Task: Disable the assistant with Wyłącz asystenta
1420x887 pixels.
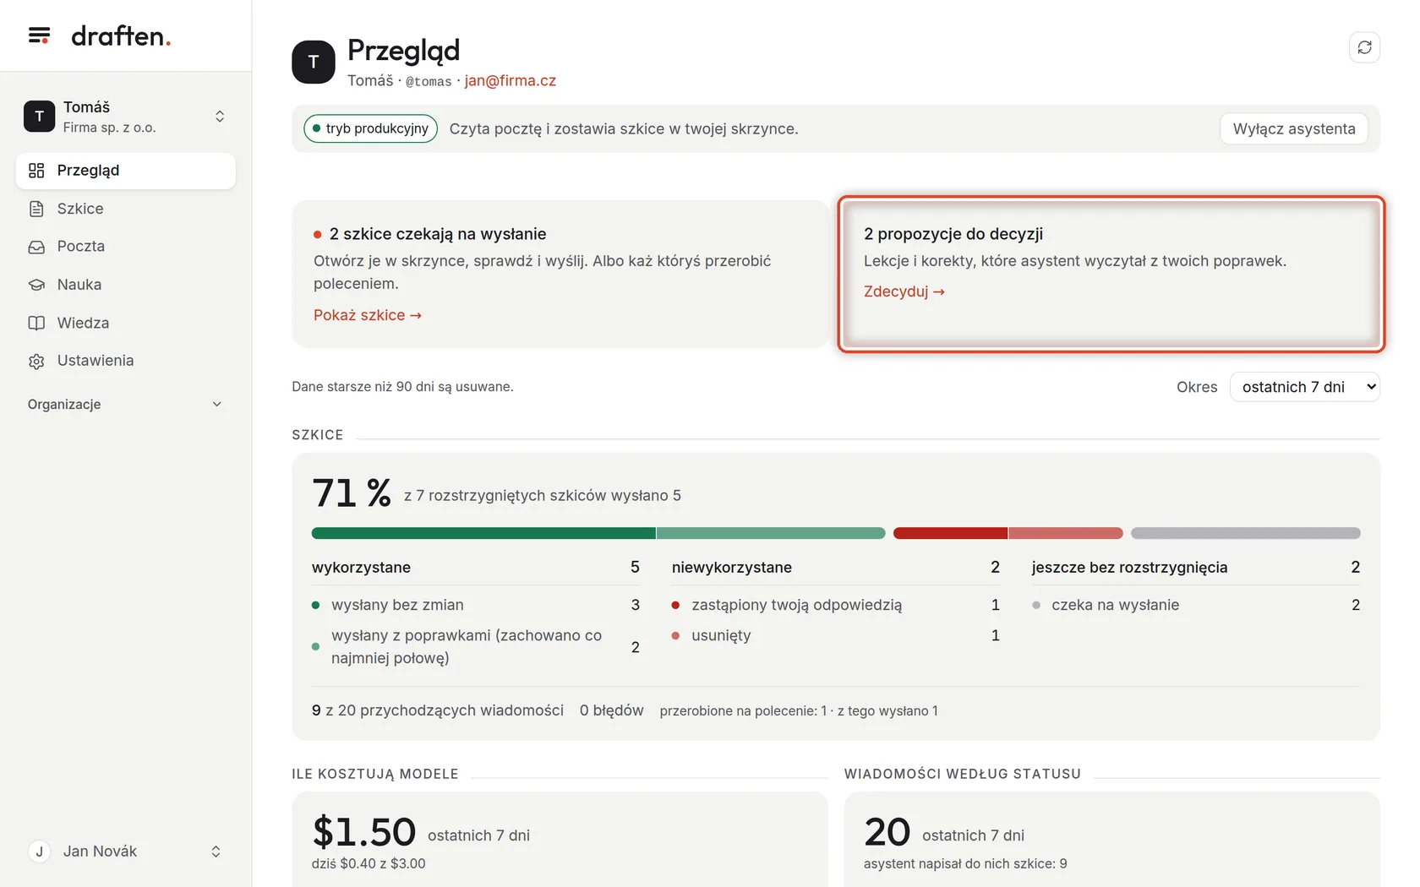Action: (1293, 128)
